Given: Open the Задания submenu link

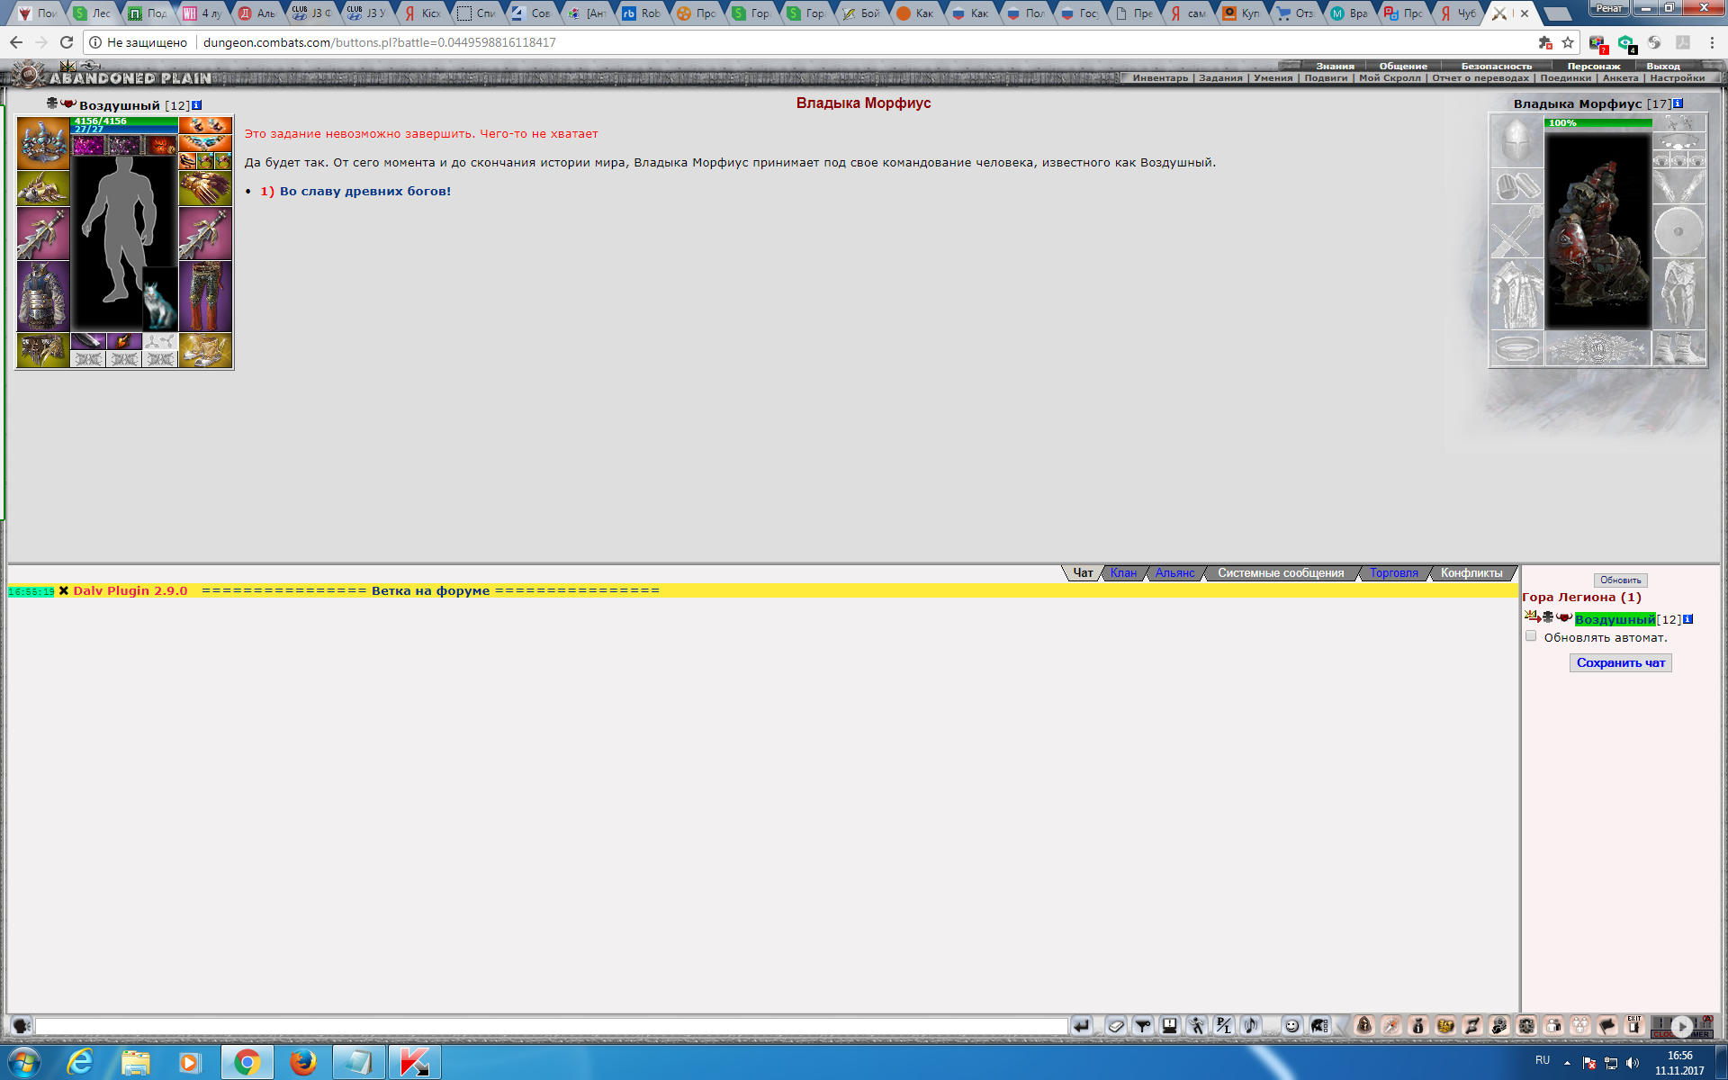Looking at the screenshot, I should click(x=1220, y=78).
